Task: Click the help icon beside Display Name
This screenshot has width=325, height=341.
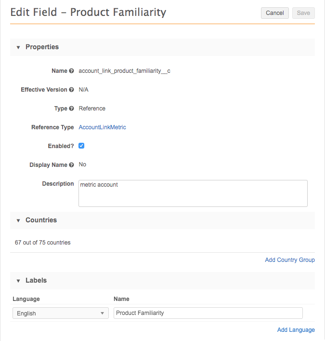Action: coord(72,165)
